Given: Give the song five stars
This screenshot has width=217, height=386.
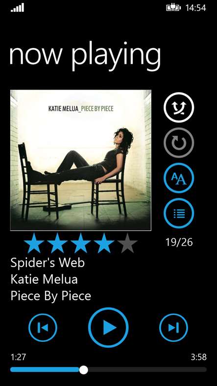Looking at the screenshot, I should 127,243.
